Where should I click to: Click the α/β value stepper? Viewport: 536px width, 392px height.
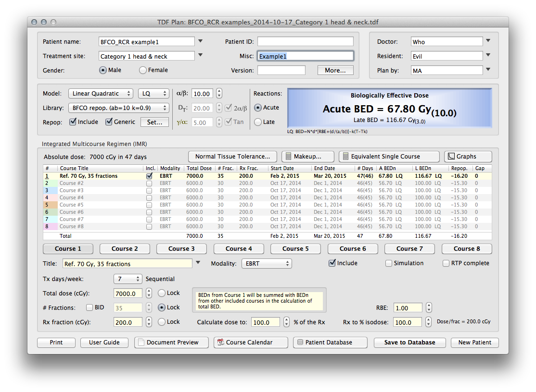point(219,94)
